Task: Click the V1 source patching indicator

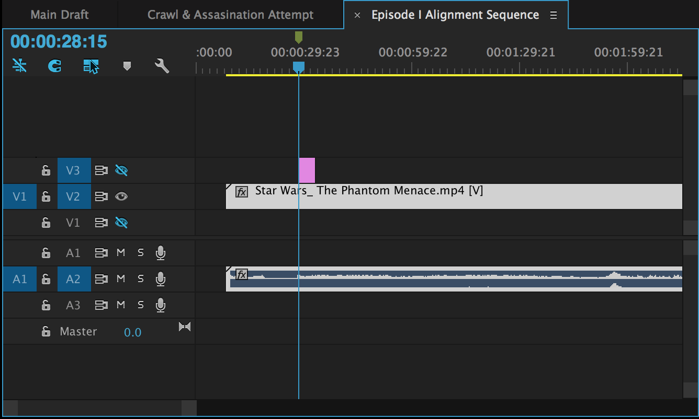Action: 20,196
